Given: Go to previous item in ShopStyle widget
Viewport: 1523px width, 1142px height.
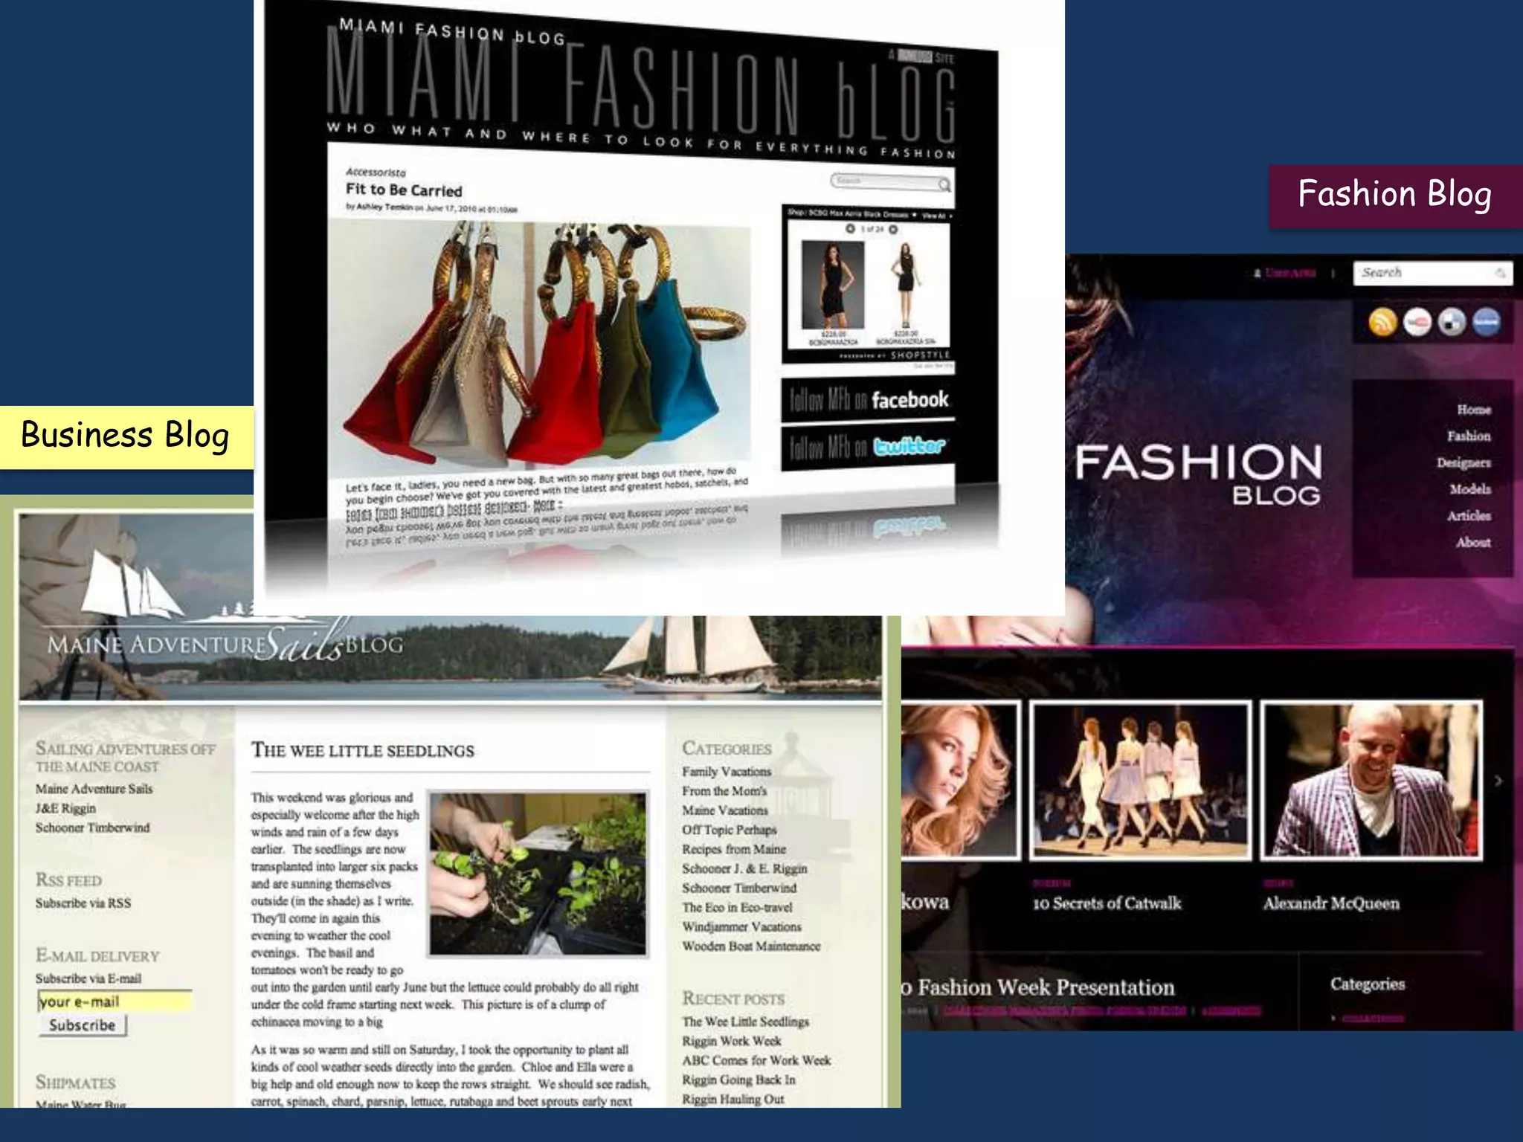Looking at the screenshot, I should (850, 229).
